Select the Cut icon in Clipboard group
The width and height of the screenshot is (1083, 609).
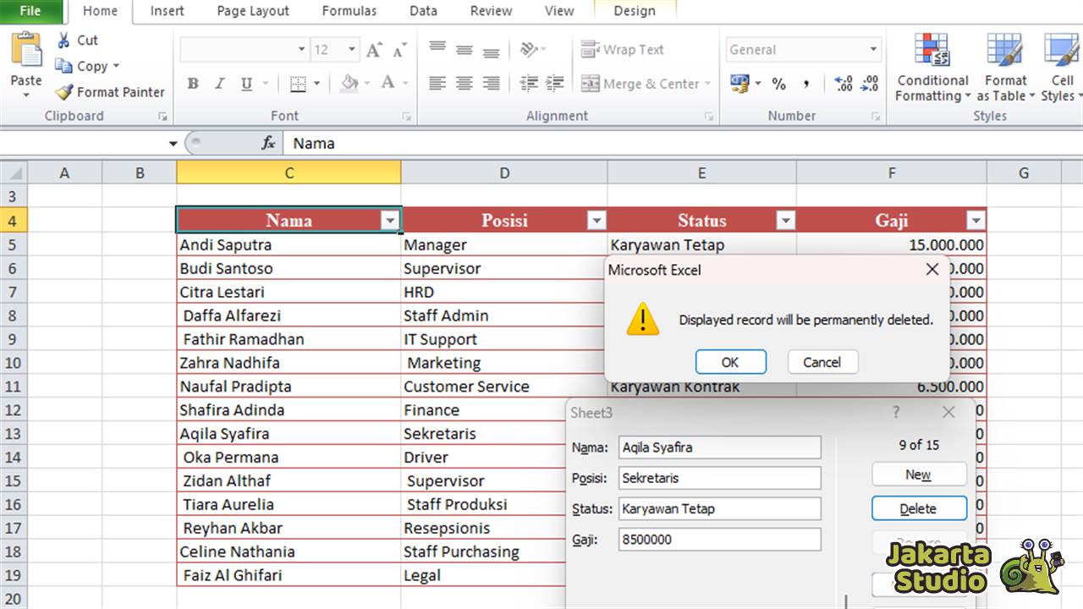click(63, 40)
